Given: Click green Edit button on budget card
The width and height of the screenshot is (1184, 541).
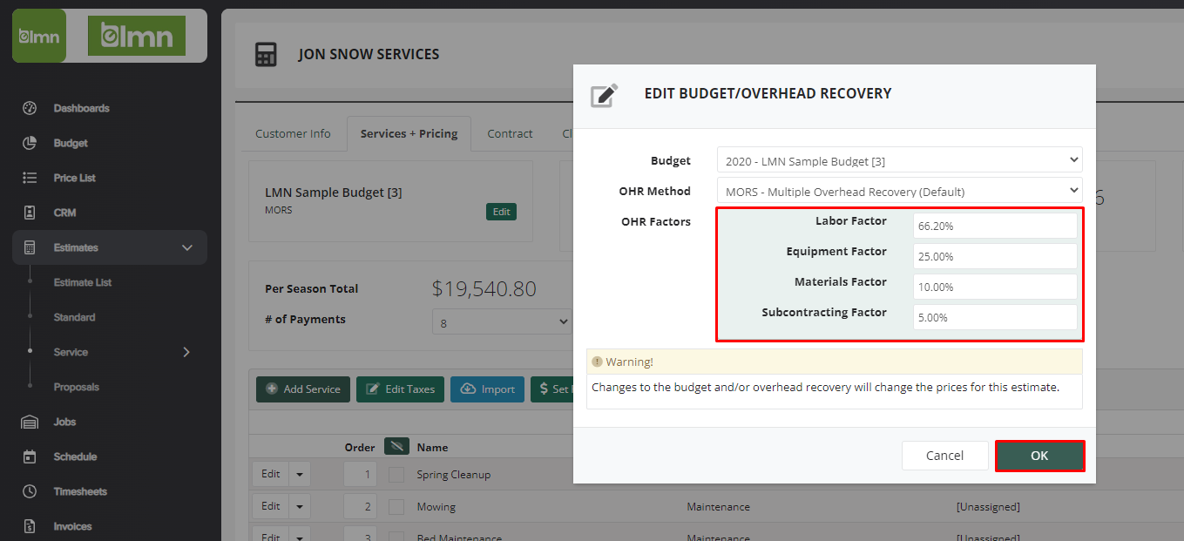Looking at the screenshot, I should coord(501,212).
